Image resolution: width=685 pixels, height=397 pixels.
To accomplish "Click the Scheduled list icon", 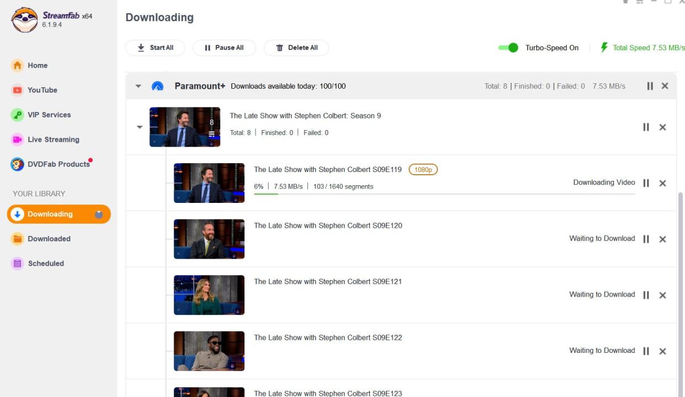I will click(18, 264).
